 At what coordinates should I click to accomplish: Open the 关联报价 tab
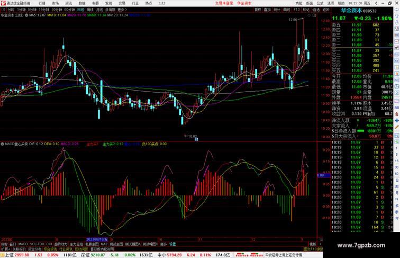(19, 249)
